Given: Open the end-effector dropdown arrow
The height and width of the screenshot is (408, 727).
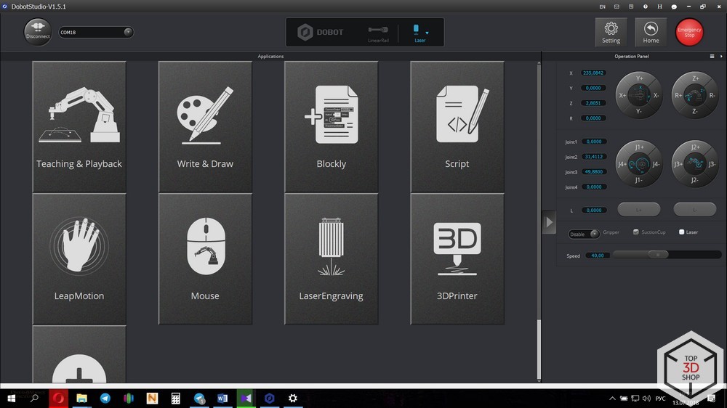Looking at the screenshot, I should tap(427, 33).
